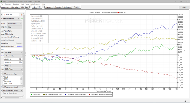The width and height of the screenshot is (190, 103).
Task: Click the PokerTracker icon in the title bar
Action: coord(1,1)
